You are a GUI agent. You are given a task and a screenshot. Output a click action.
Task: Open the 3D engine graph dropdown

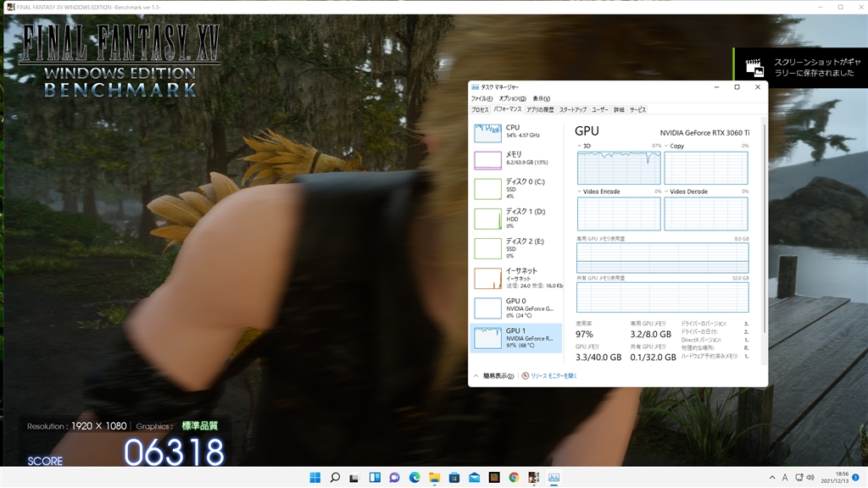tap(580, 146)
